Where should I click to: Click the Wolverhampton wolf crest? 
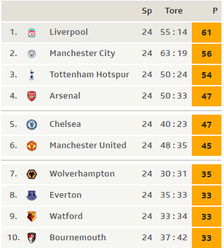tap(32, 174)
